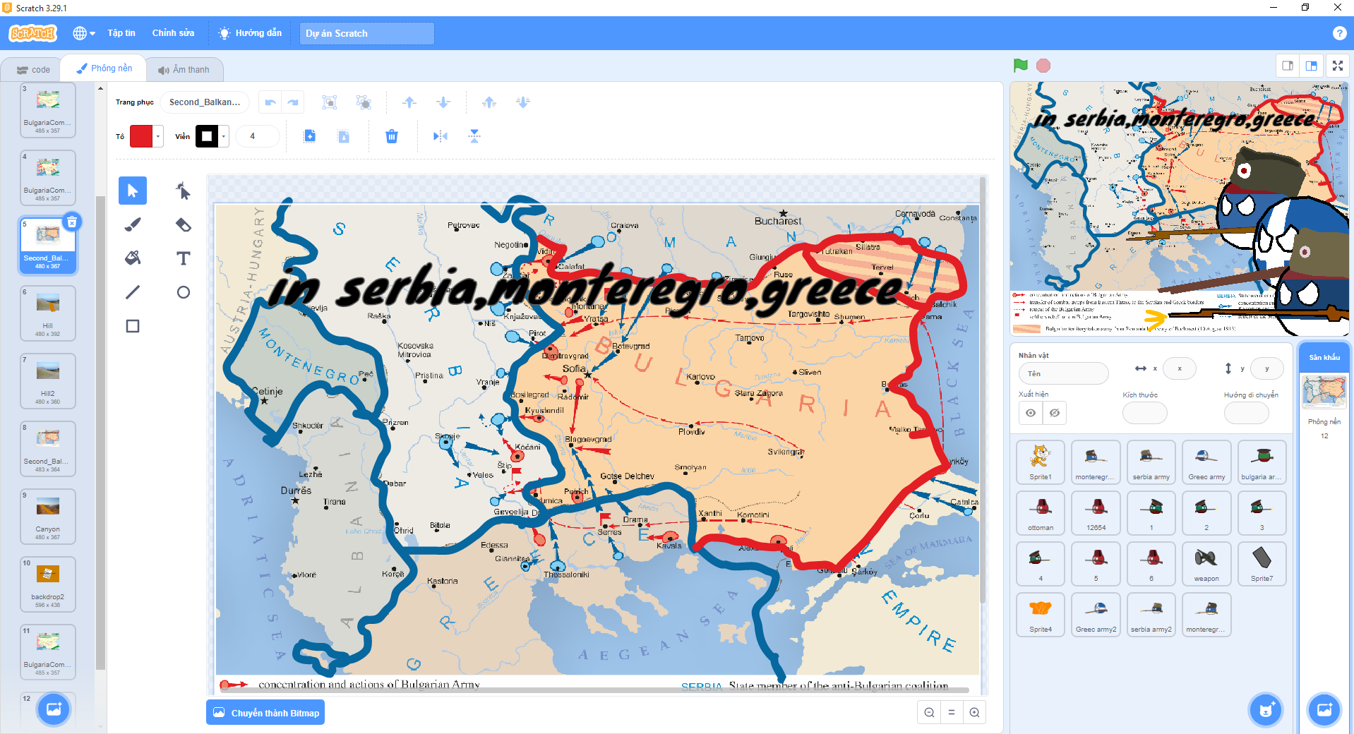Select the Eraser tool
The image size is (1354, 734).
coord(183,224)
